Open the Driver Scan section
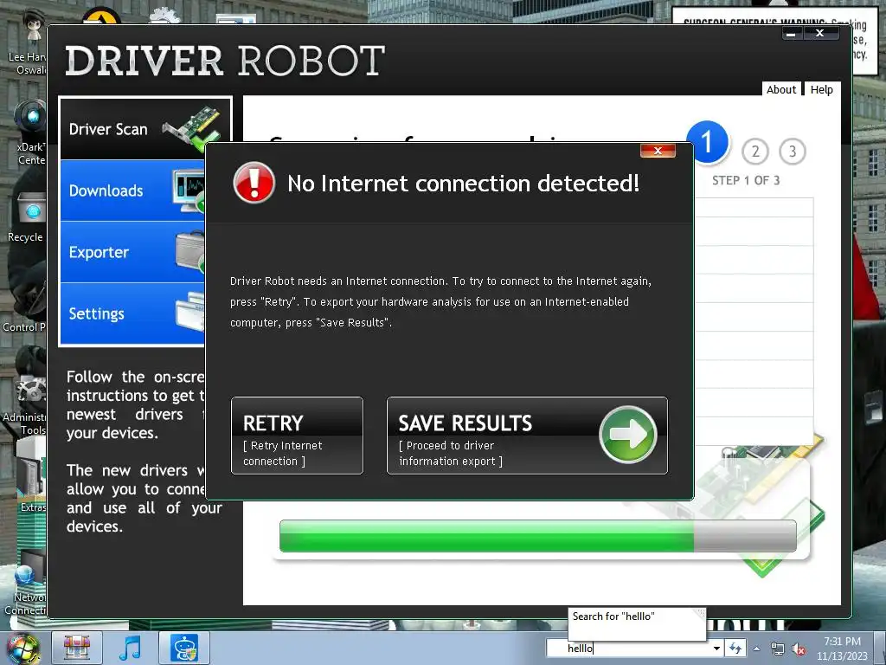The image size is (886, 665). click(x=145, y=129)
